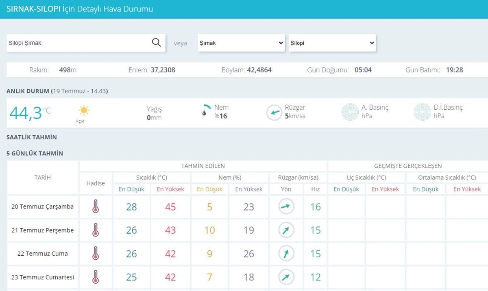
Task: Expand the SAATLİK TAHMİN section
Action: [32, 137]
